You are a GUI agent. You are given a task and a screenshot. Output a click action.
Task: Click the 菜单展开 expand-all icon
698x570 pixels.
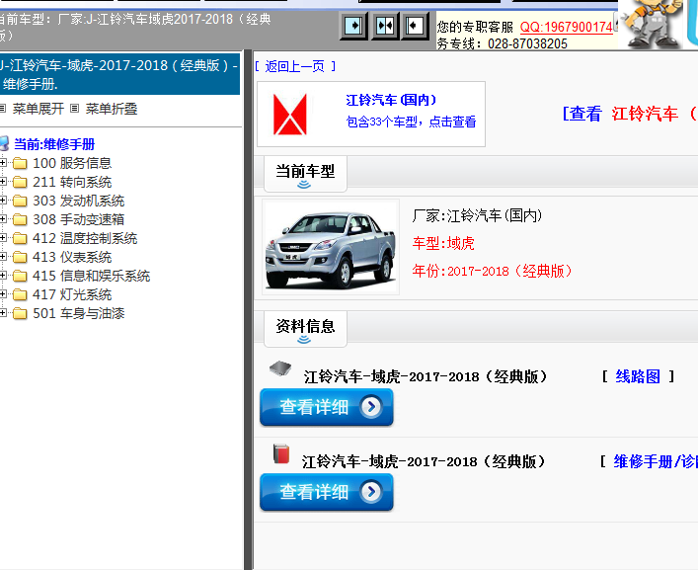(x=3, y=109)
